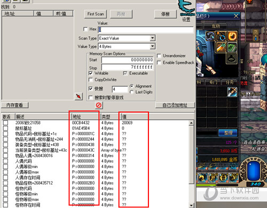Click the First Scan button

point(96,14)
